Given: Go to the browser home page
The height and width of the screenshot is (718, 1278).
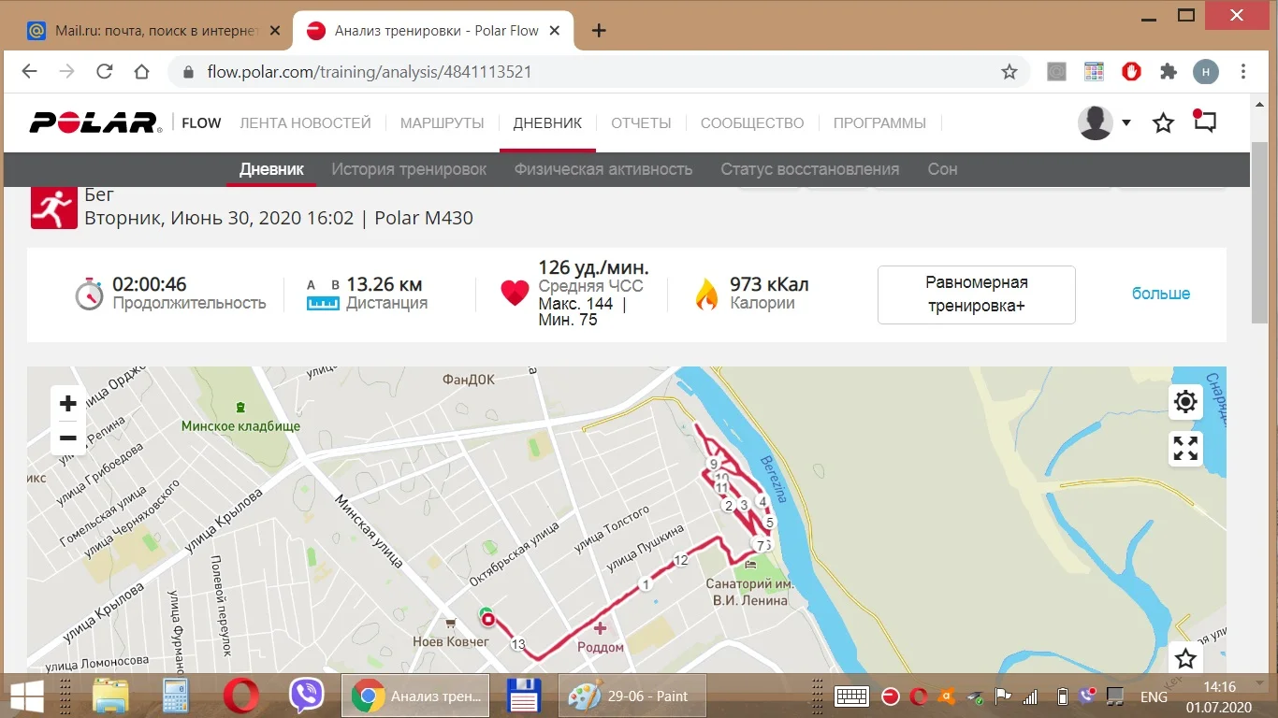Looking at the screenshot, I should (x=141, y=71).
